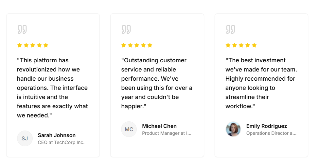The width and height of the screenshot is (319, 162).
Task: Click the MC initials avatar
Action: pyautogui.click(x=129, y=129)
